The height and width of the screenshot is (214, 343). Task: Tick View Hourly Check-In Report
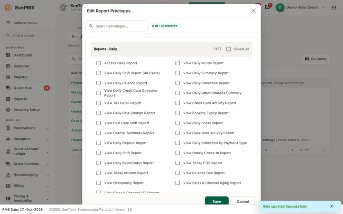[178, 153]
